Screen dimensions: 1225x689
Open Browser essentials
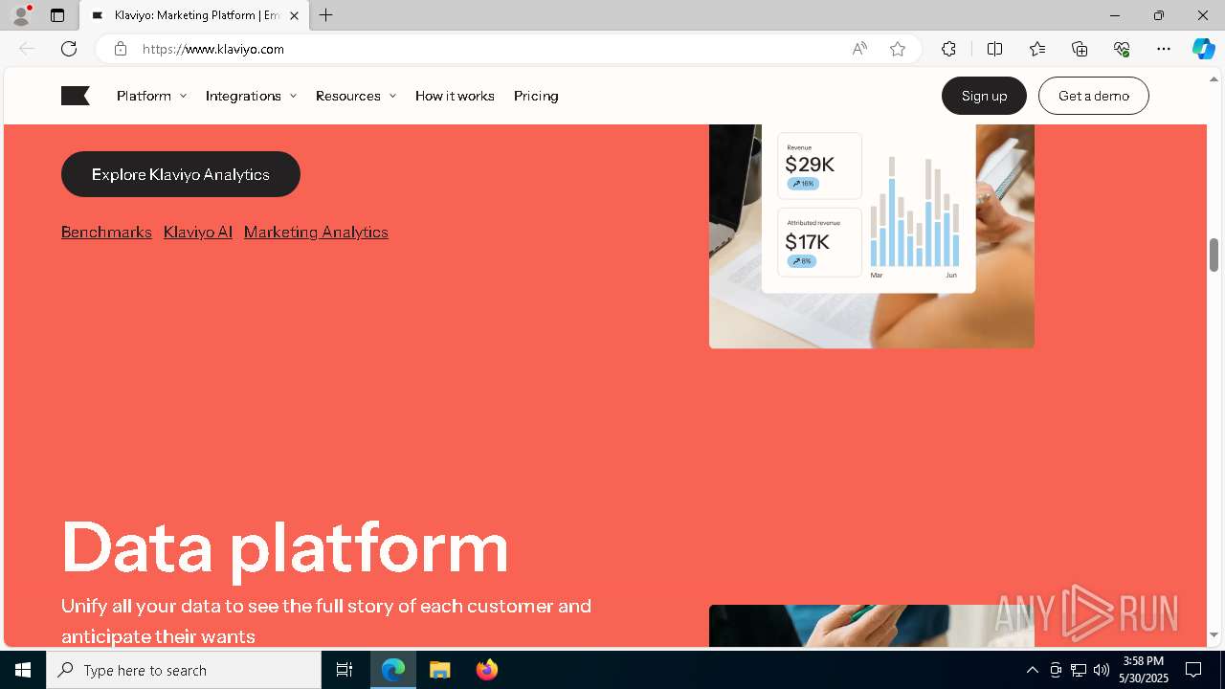tap(1122, 49)
